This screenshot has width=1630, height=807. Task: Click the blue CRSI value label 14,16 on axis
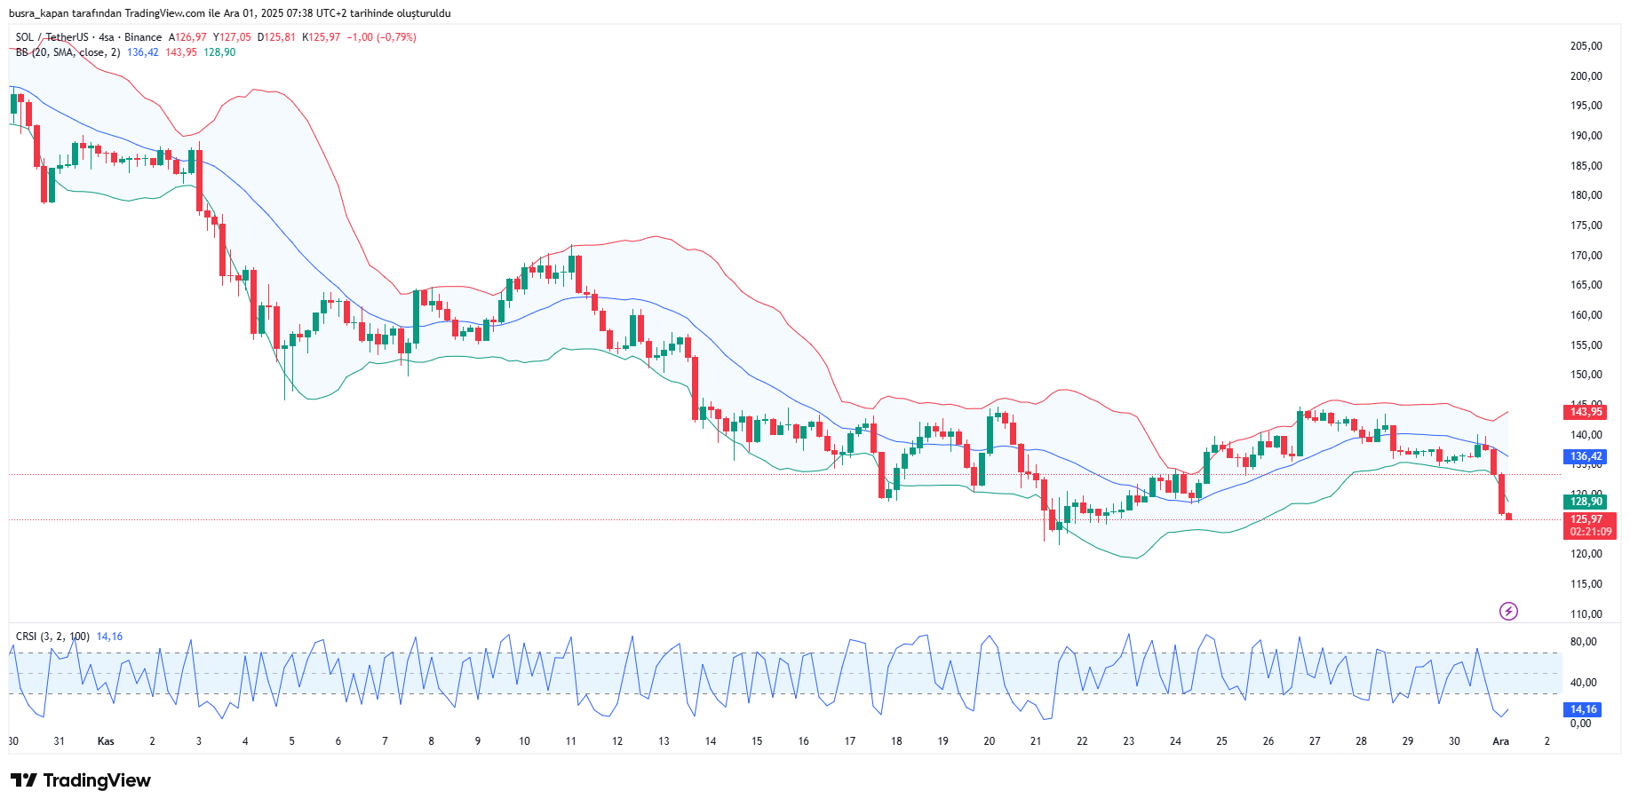[1583, 709]
